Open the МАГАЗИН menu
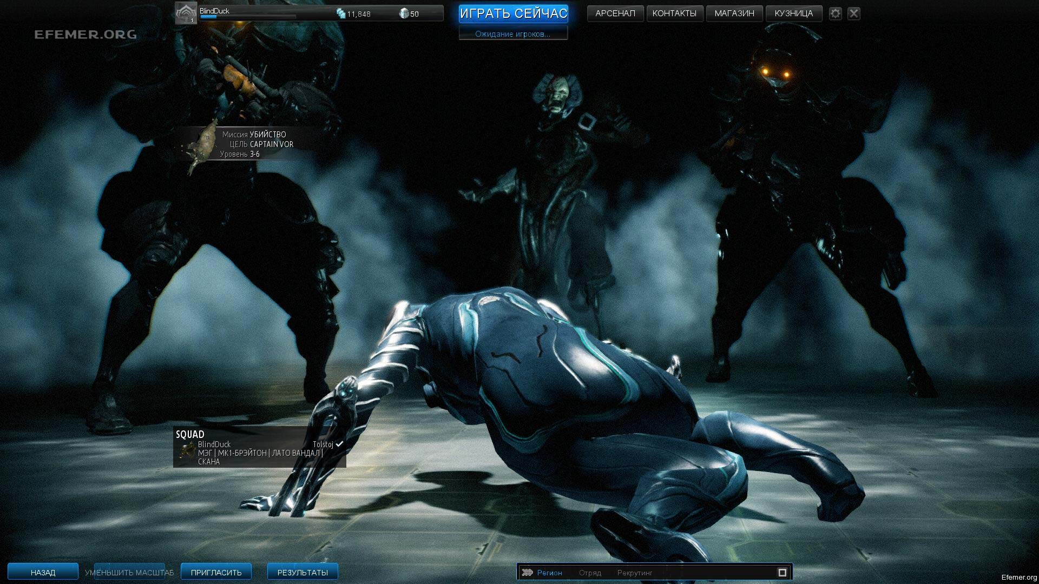This screenshot has height=584, width=1039. [x=734, y=14]
